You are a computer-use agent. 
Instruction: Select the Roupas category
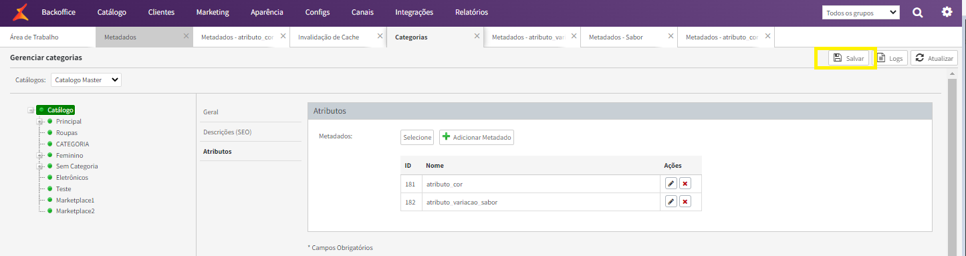click(x=67, y=132)
